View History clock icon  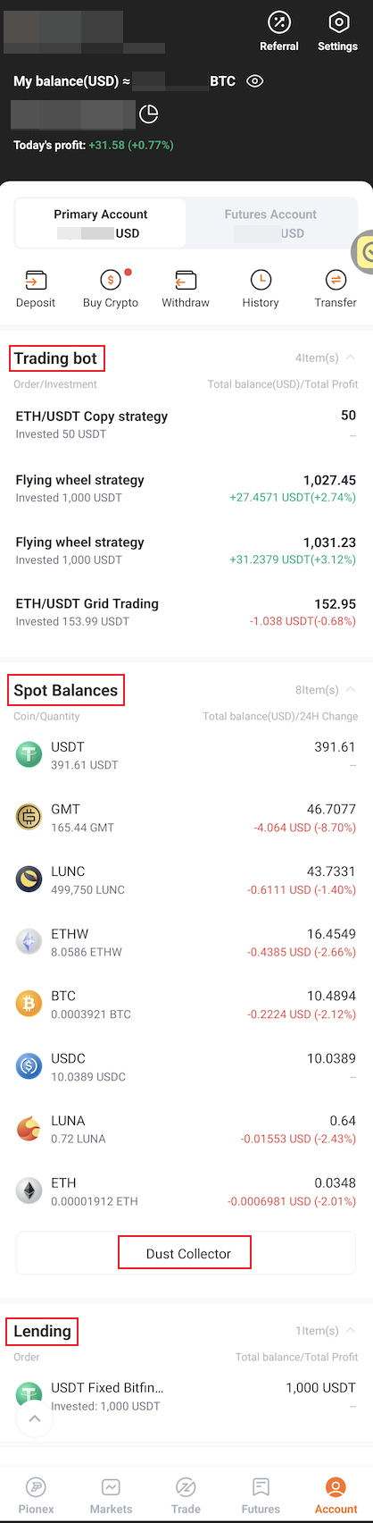coord(261,281)
